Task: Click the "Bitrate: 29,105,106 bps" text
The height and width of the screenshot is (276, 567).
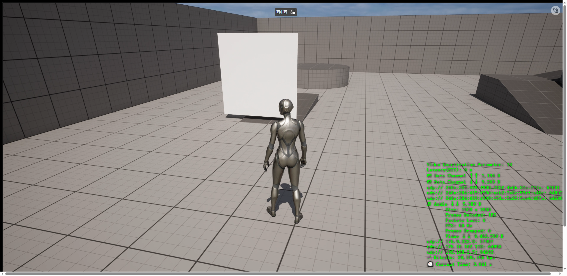Action: pos(464,257)
